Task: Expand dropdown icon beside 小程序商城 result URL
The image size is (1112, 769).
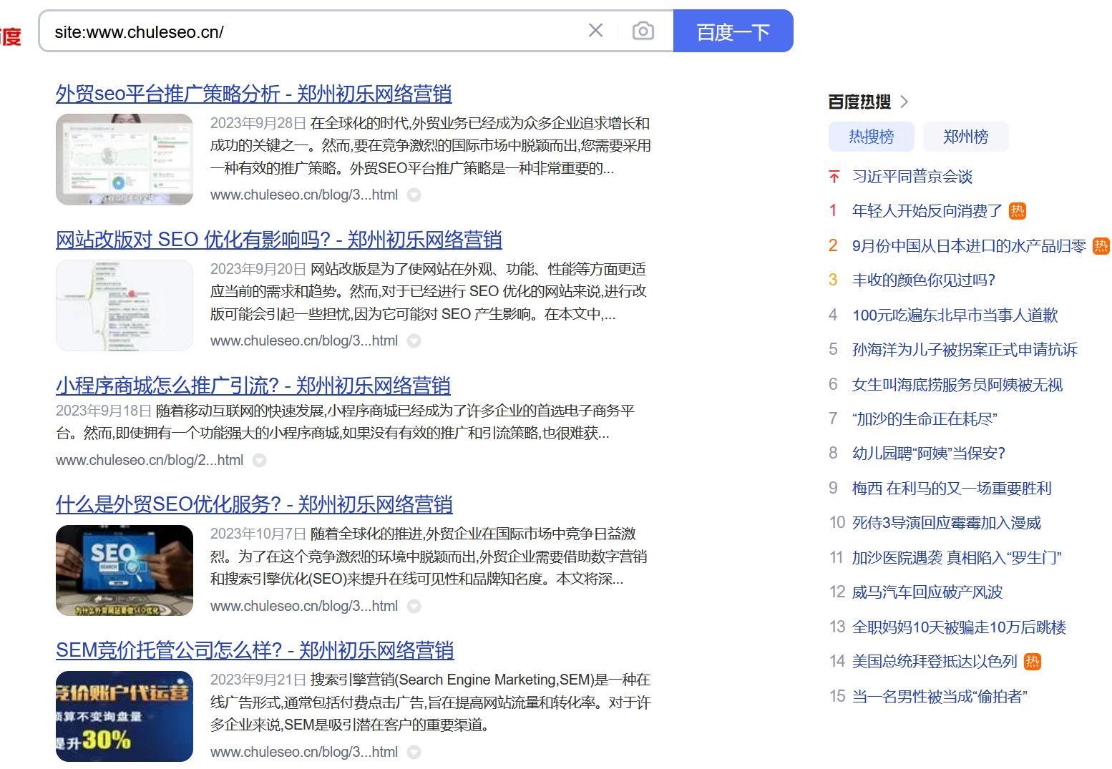Action: [259, 460]
